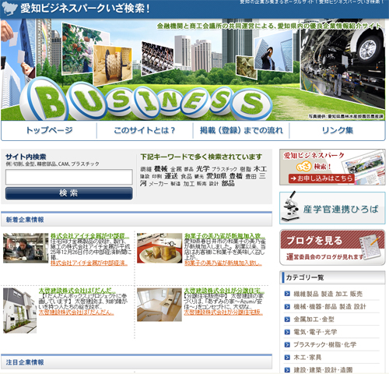Click the 検索 search button
The image size is (389, 374).
[69, 193]
